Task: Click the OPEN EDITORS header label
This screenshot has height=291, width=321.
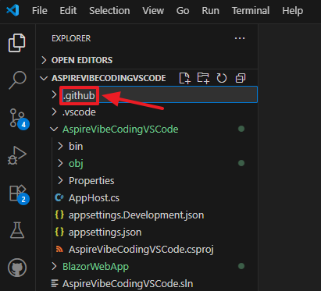Action: [82, 60]
